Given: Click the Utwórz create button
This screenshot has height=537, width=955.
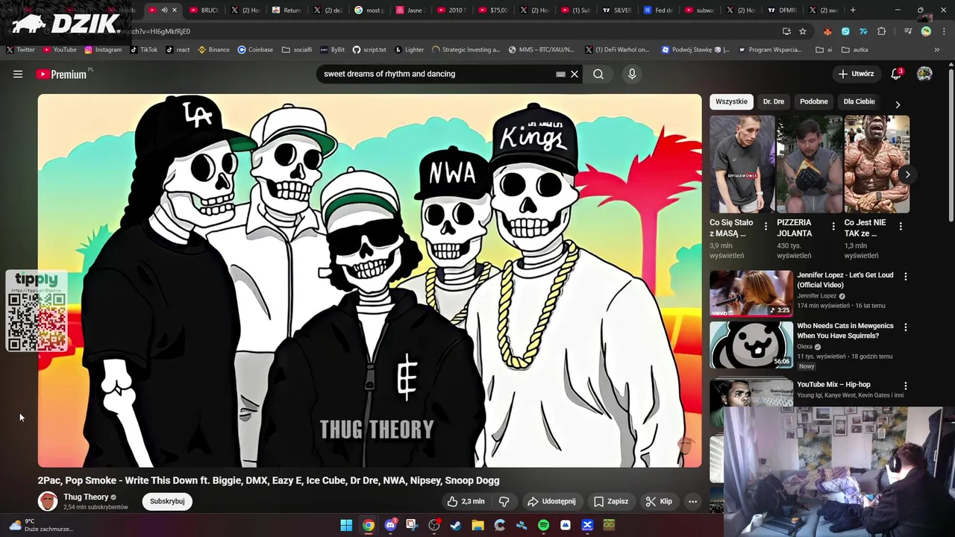Looking at the screenshot, I should [857, 74].
